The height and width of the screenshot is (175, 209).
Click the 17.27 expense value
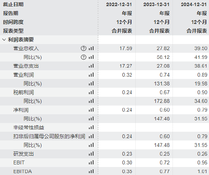coord(126,66)
